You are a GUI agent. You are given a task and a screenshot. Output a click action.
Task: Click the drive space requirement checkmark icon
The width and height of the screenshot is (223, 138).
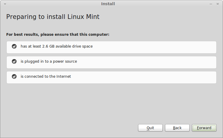point(14,46)
